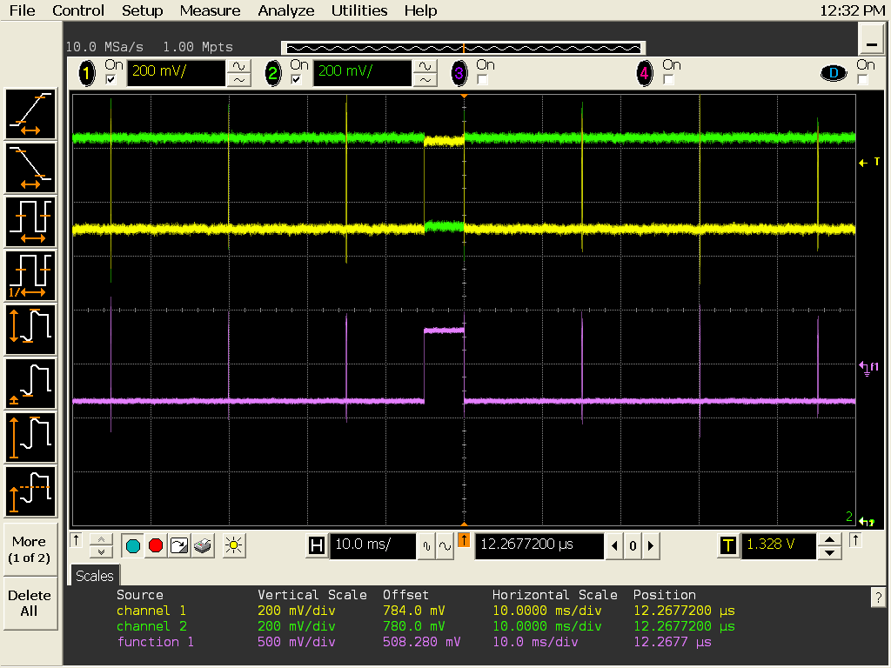Choose the frequency measurement icon

(x=31, y=275)
